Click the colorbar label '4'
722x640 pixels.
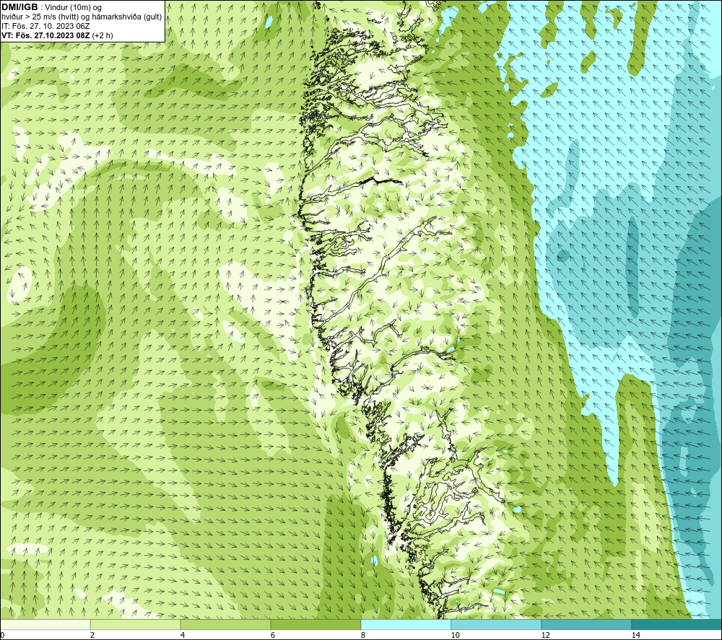(x=183, y=636)
